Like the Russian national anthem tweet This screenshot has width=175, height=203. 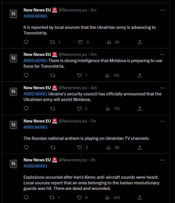click(80, 147)
